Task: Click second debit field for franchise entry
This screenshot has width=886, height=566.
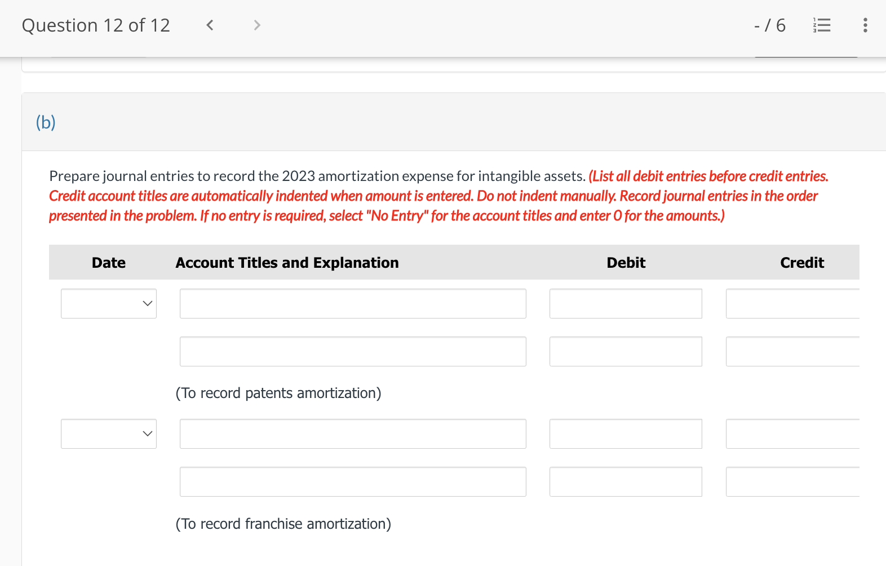Action: [x=626, y=481]
